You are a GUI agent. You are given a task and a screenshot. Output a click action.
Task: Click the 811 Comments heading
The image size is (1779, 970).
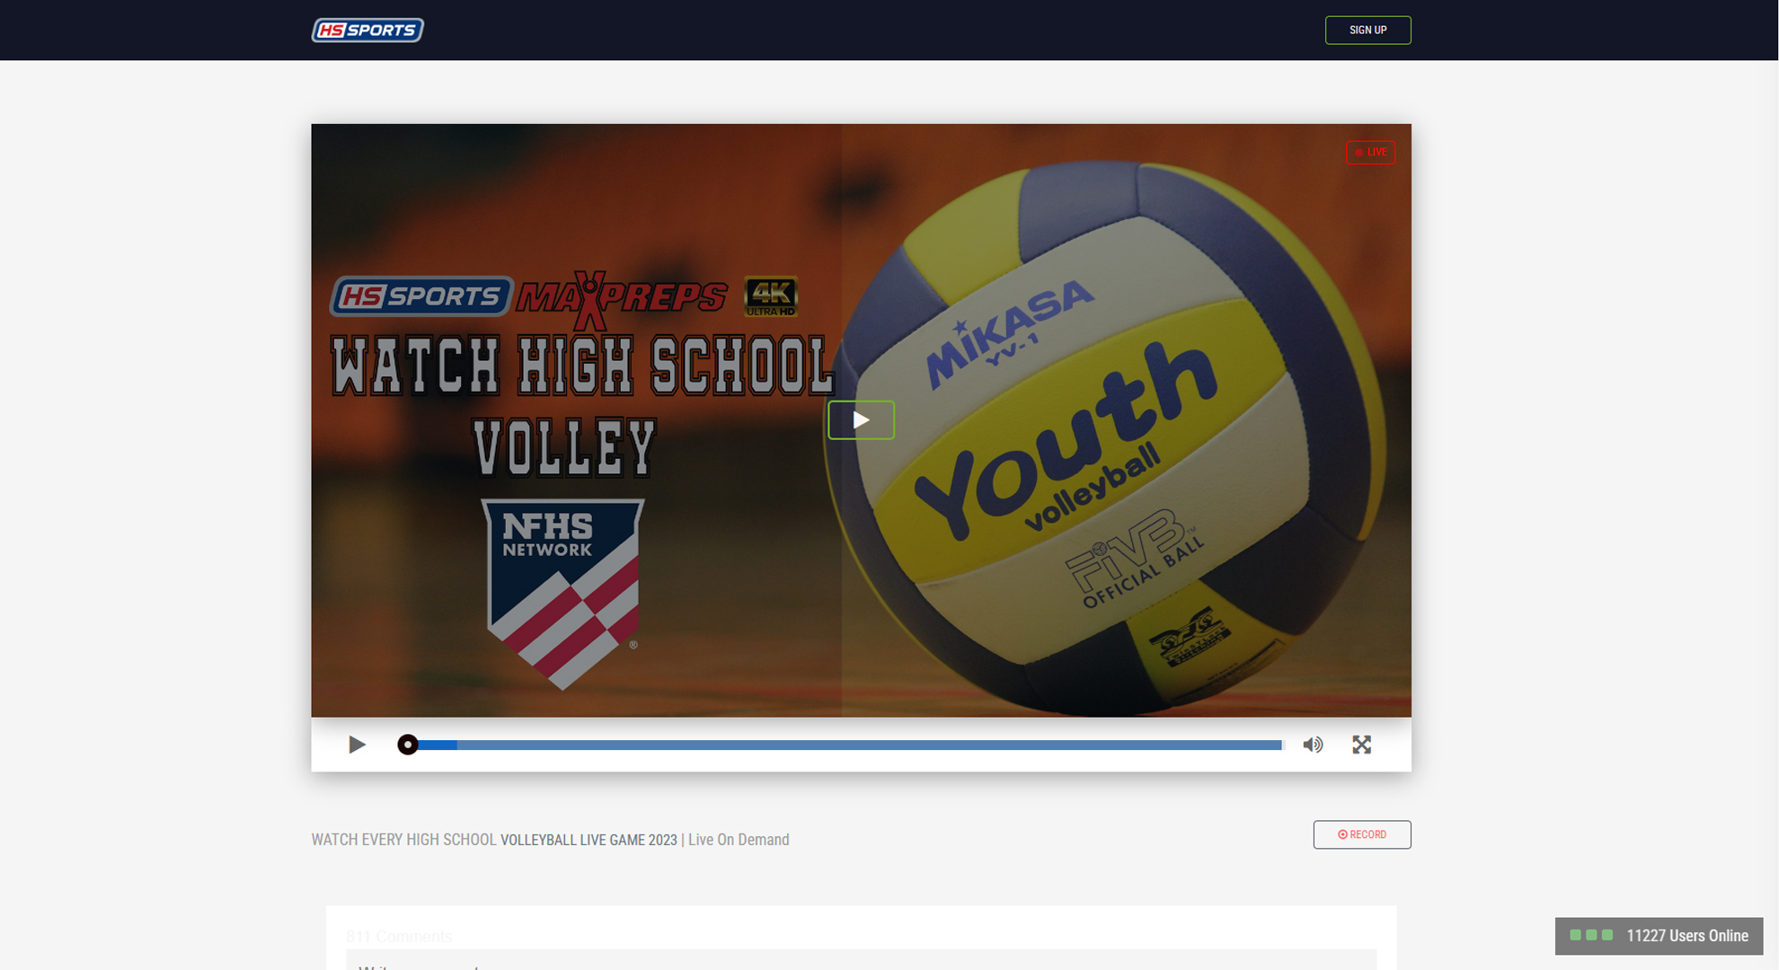[x=399, y=936]
